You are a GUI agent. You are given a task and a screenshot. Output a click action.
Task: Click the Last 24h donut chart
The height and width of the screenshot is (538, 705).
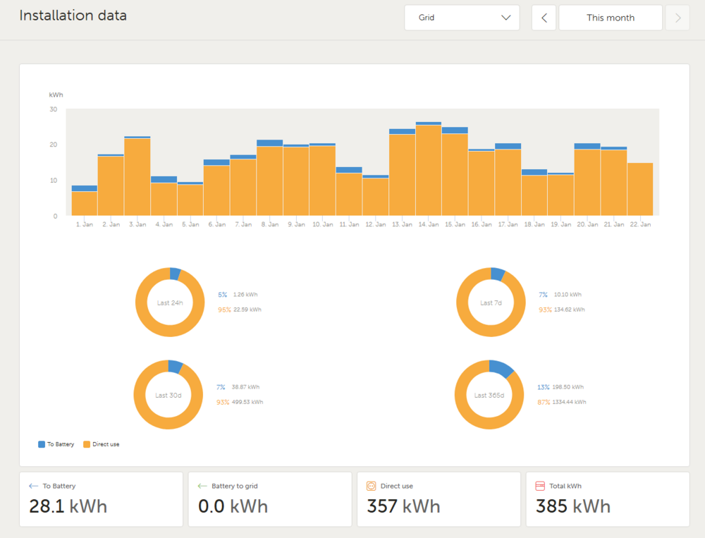[x=170, y=302]
